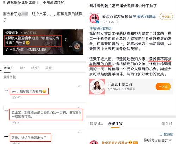Screen dimensions: 176x144
Task: Follow 姜贞羽 super topic with orange 关注 button
Action: [163, 87]
